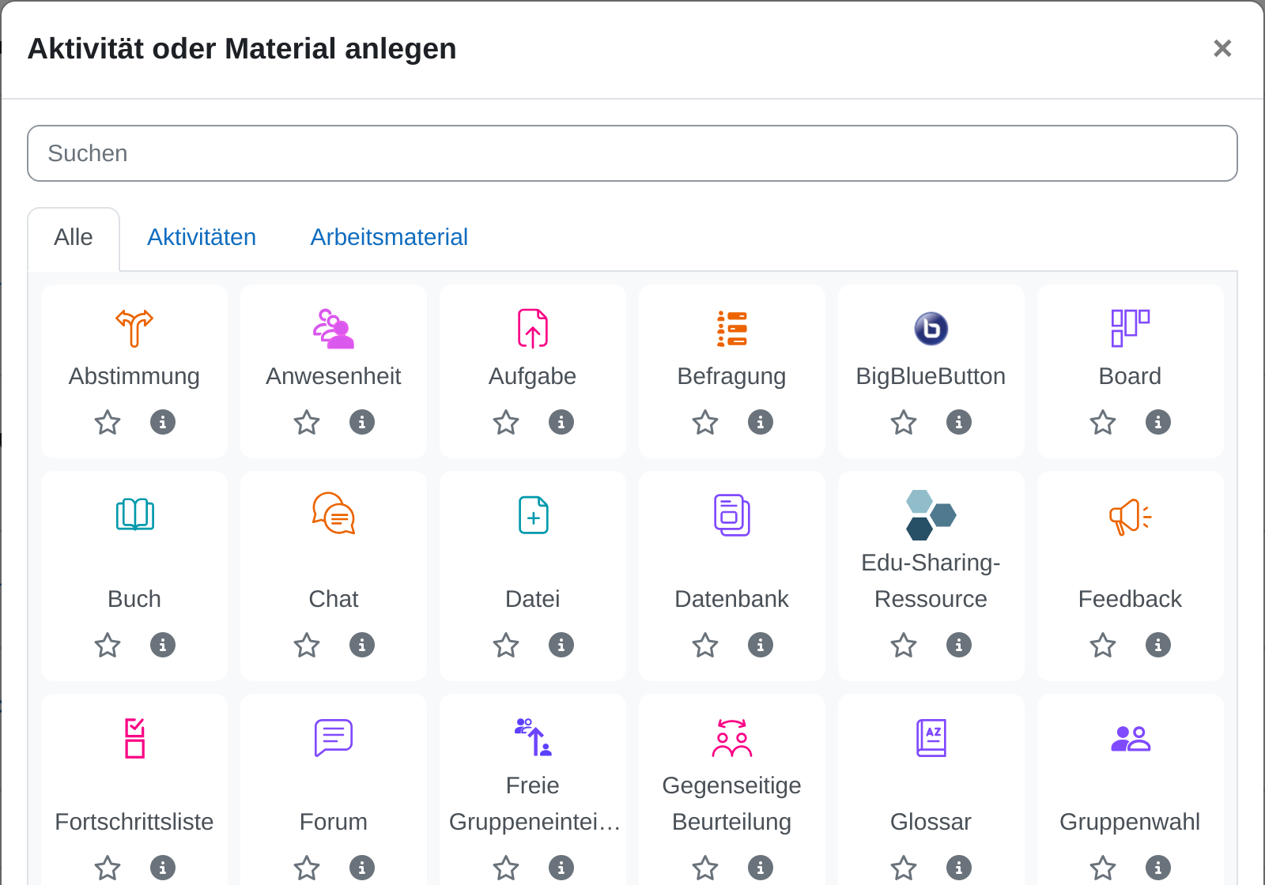Viewport: 1265px width, 885px height.
Task: Favorite the Datenbank activity
Action: (705, 646)
